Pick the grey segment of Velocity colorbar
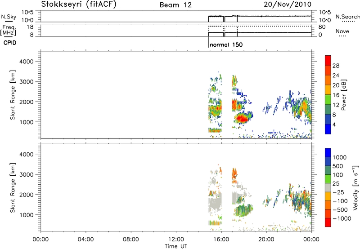360x249 pixels. [328, 187]
